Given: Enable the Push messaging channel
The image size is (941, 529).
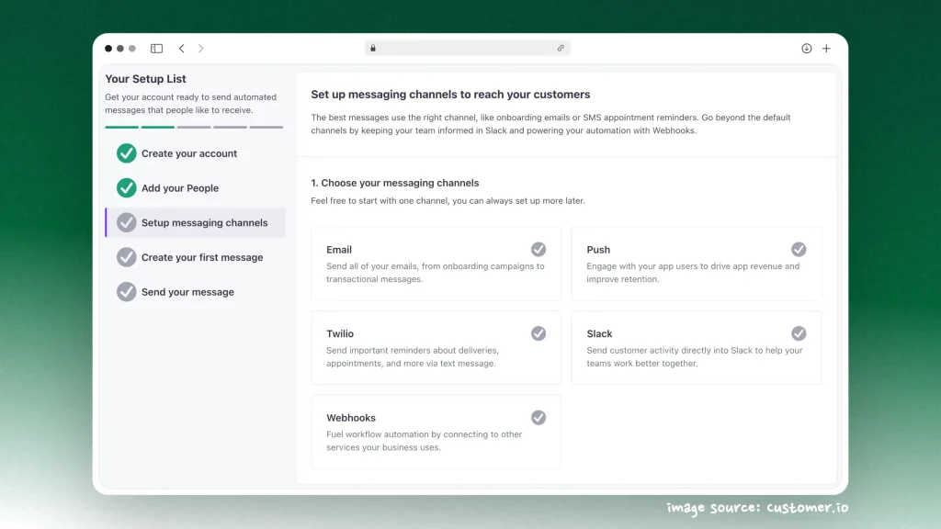Looking at the screenshot, I should coord(799,249).
